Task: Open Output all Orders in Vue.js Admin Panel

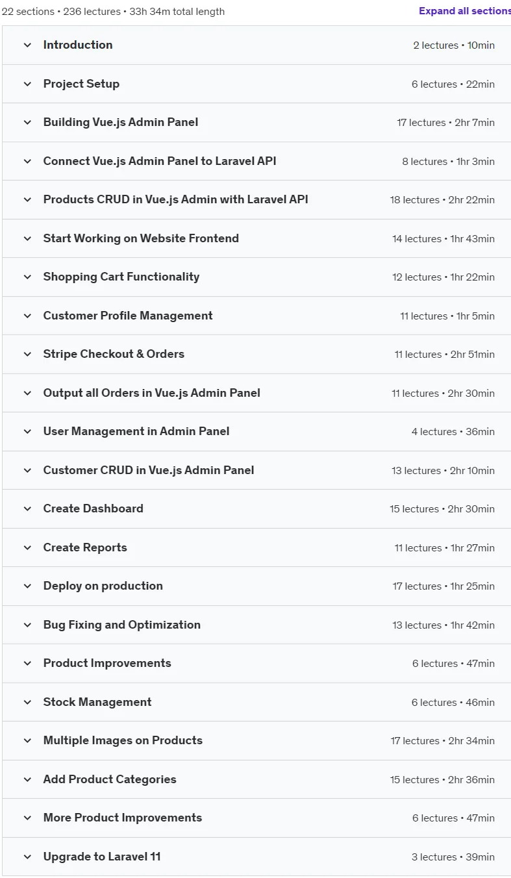Action: (x=256, y=393)
